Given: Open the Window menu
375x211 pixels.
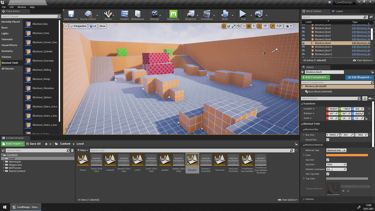Looking at the screenshot, I should tap(22, 7).
